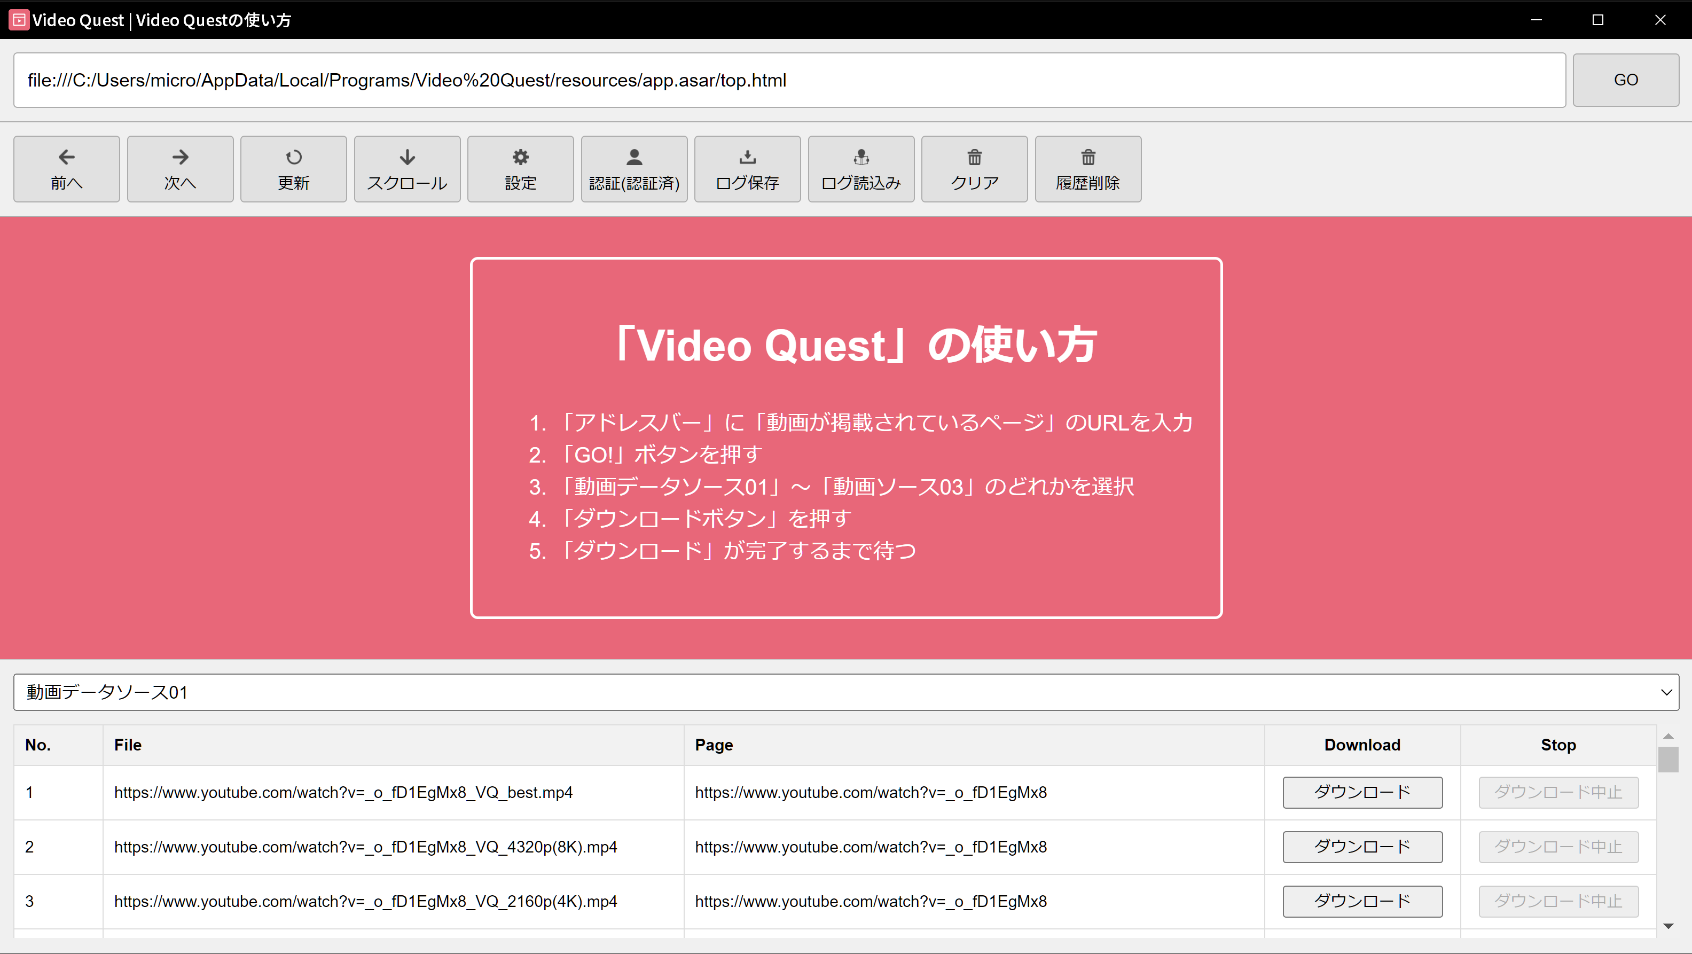
Task: Click ダウンロード中止 for row 3
Action: [x=1558, y=902]
